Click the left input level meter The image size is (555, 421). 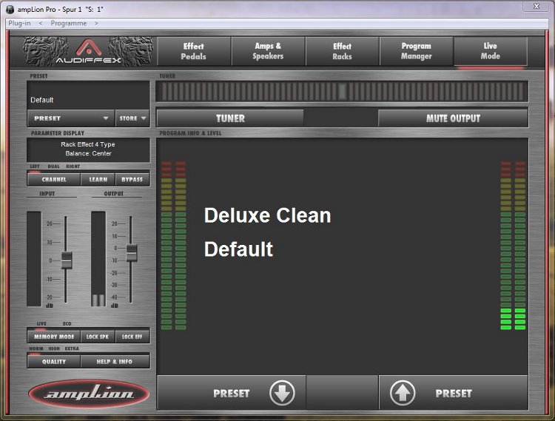click(173, 246)
